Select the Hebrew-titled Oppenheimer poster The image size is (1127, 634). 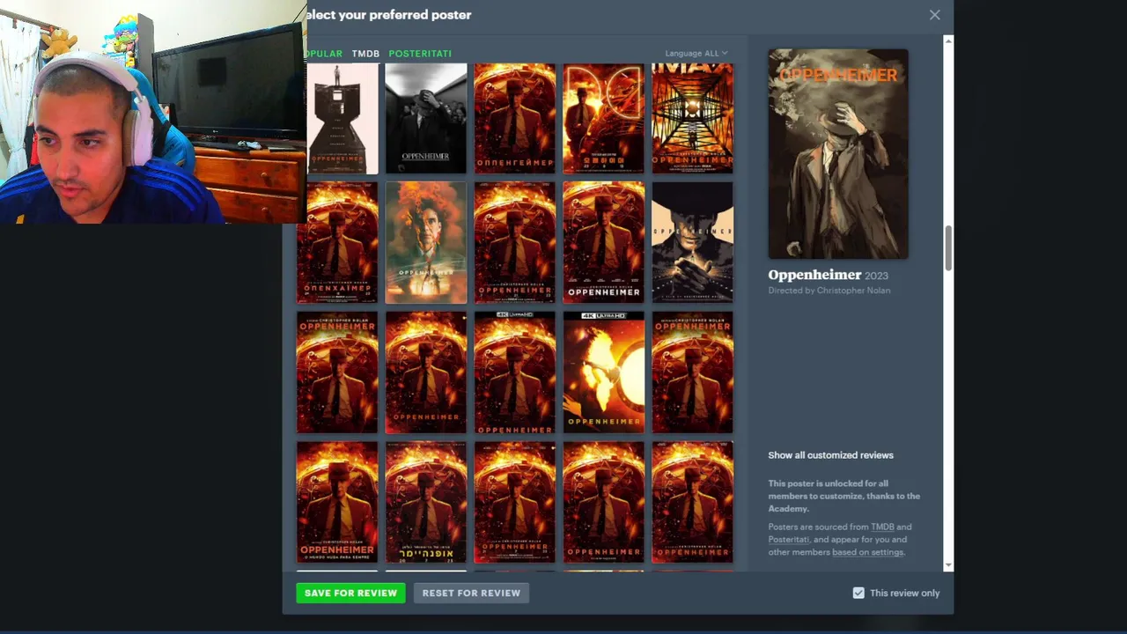[x=426, y=502]
